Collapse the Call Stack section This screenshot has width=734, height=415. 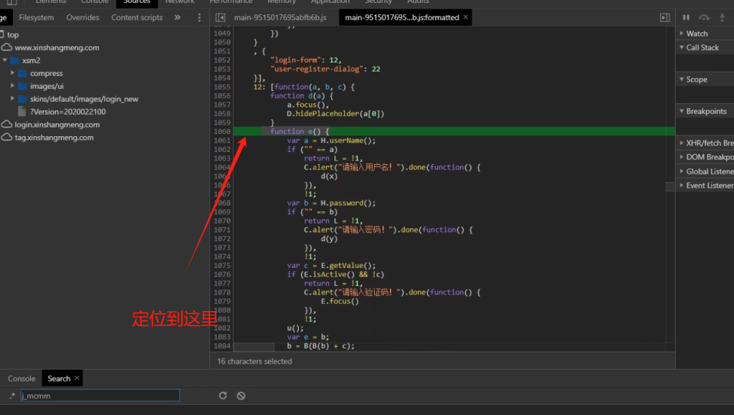tap(682, 47)
